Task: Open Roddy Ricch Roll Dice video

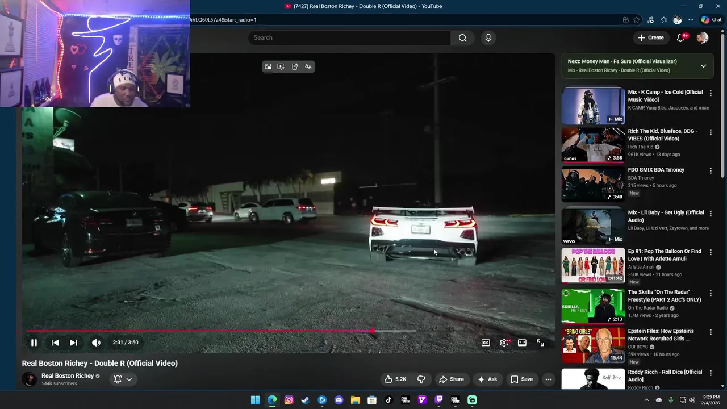Action: [665, 375]
